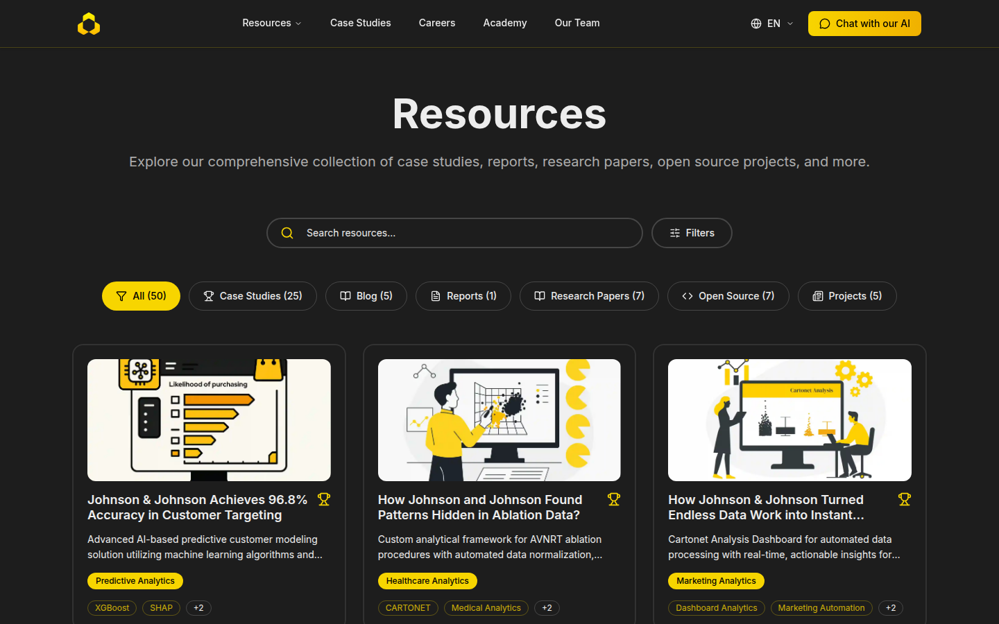The height and width of the screenshot is (624, 999).
Task: Click trophy icon on Endless Data Work card
Action: pos(904,499)
